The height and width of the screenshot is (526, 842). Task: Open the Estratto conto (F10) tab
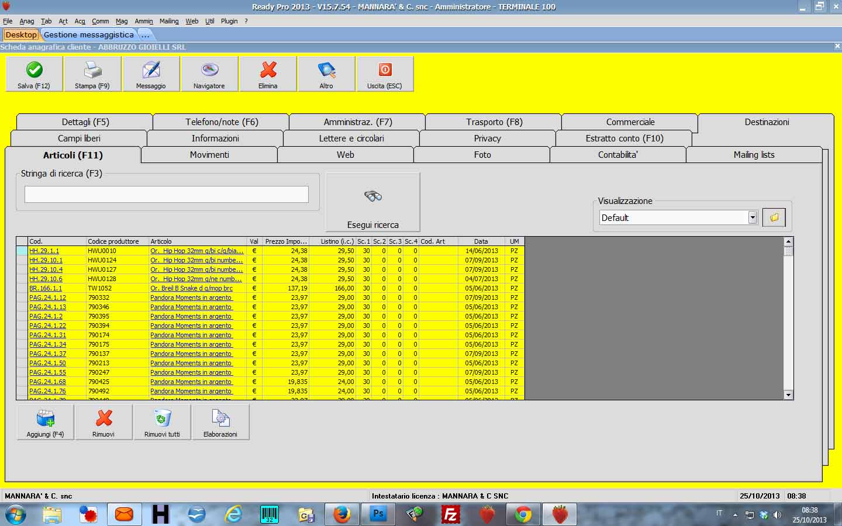point(624,139)
